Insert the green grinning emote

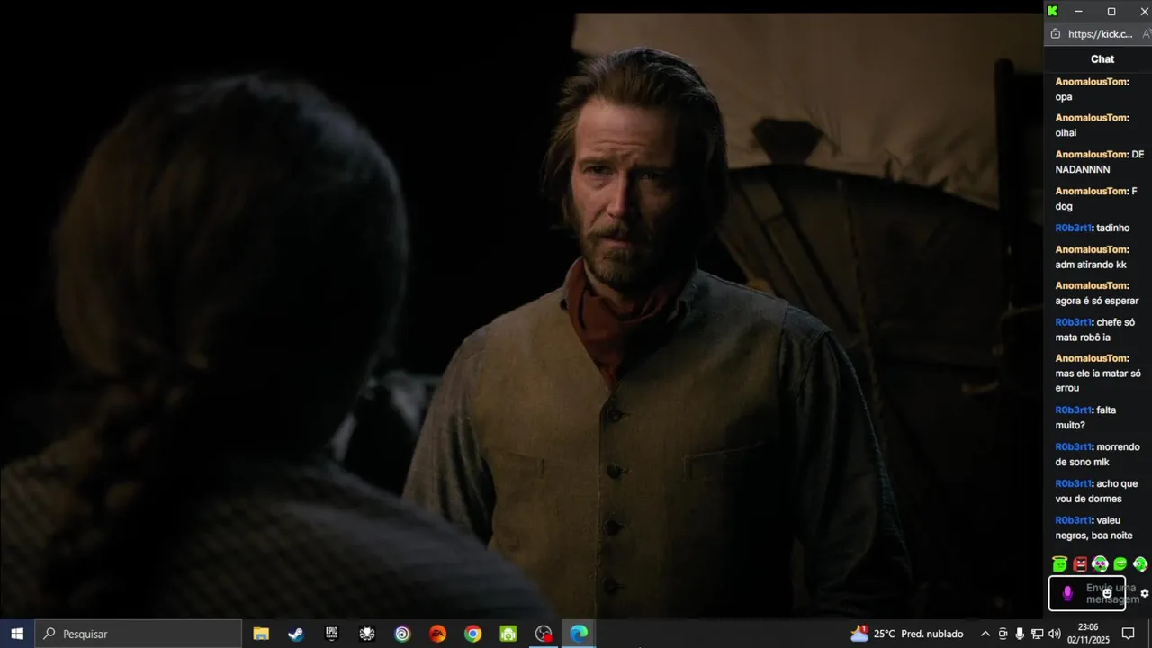point(1120,564)
